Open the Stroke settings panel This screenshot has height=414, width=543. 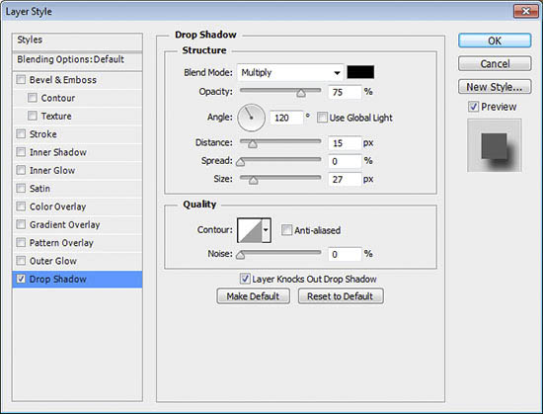[42, 134]
